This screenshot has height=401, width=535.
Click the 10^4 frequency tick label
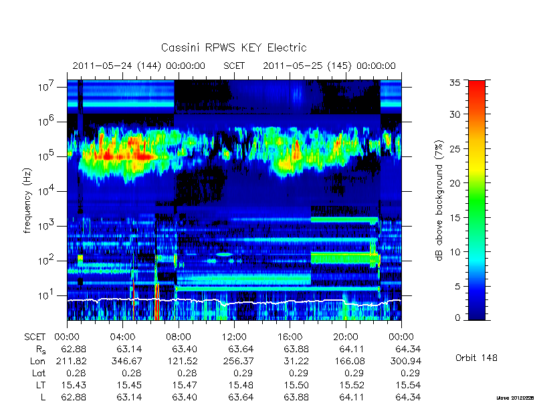pyautogui.click(x=47, y=191)
